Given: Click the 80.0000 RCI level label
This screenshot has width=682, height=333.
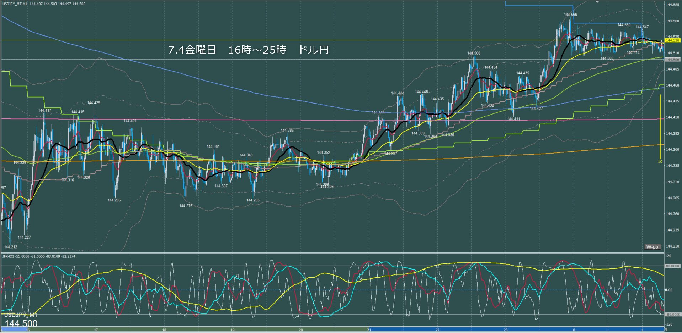Looking at the screenshot, I should coord(672,266).
